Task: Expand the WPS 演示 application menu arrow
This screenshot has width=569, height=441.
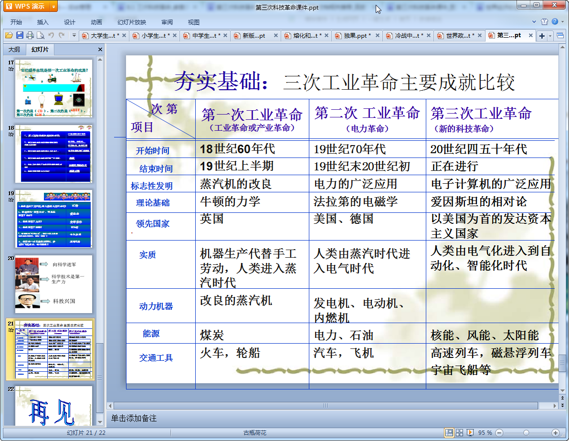Action: [53, 7]
